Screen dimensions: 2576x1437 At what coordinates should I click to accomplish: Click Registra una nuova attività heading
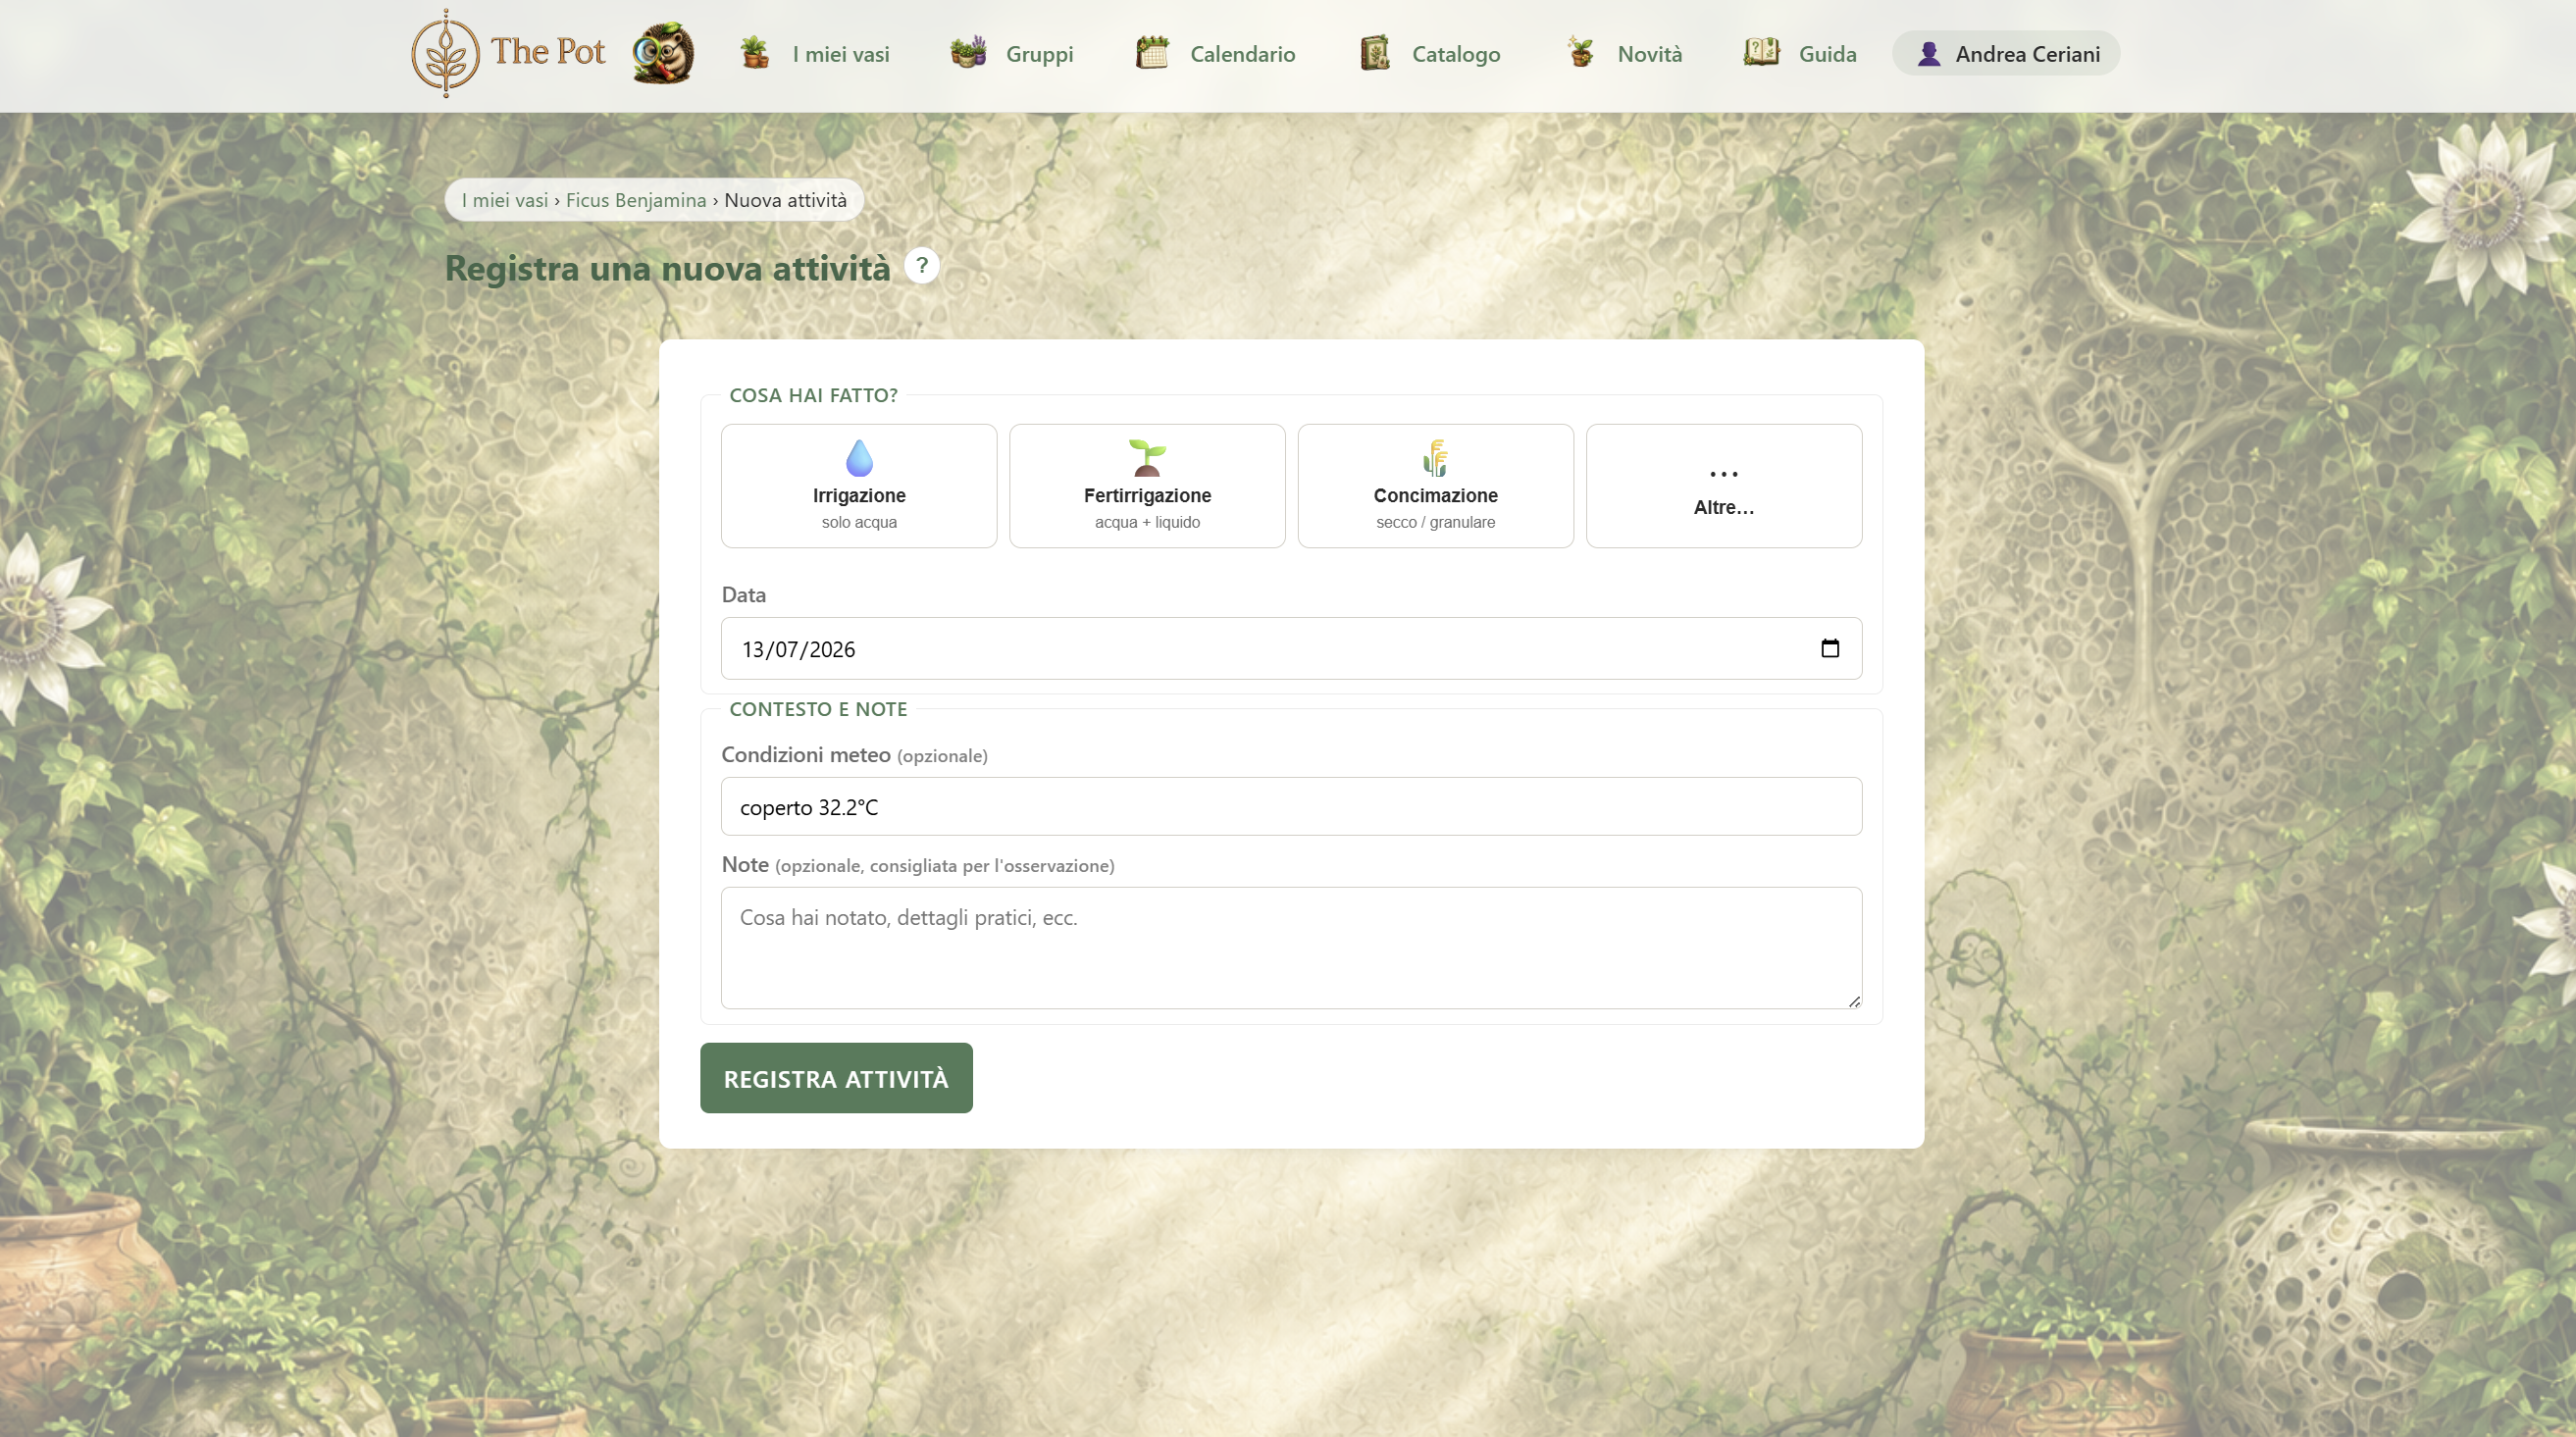click(667, 268)
